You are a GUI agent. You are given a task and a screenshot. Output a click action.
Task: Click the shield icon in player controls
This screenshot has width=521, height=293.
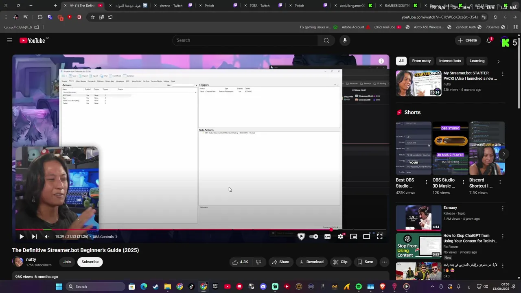pyautogui.click(x=301, y=236)
